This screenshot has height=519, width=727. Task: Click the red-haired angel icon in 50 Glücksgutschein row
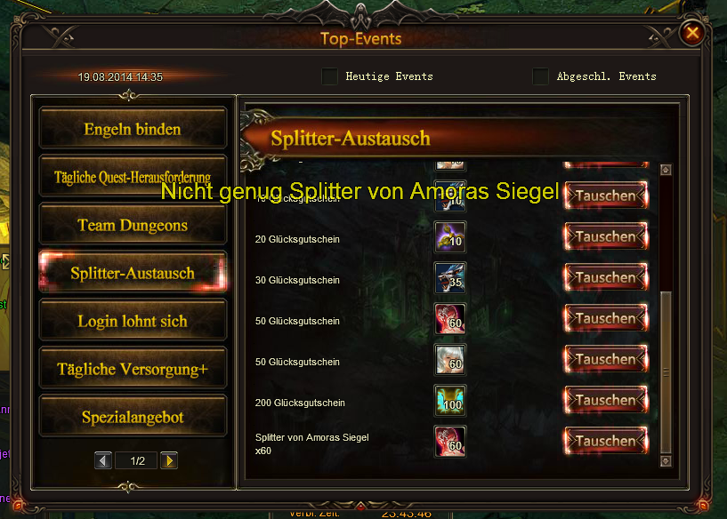(x=449, y=319)
